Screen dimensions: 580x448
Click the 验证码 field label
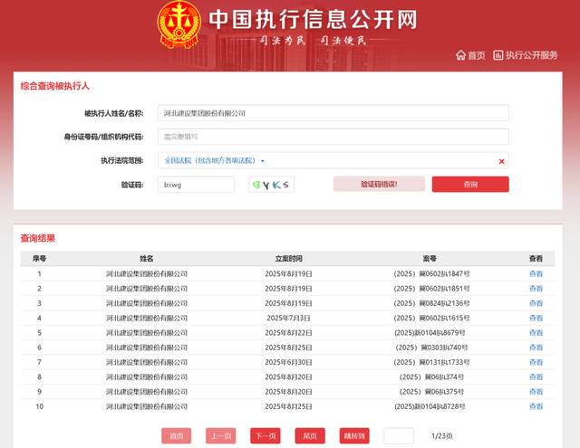(x=132, y=185)
